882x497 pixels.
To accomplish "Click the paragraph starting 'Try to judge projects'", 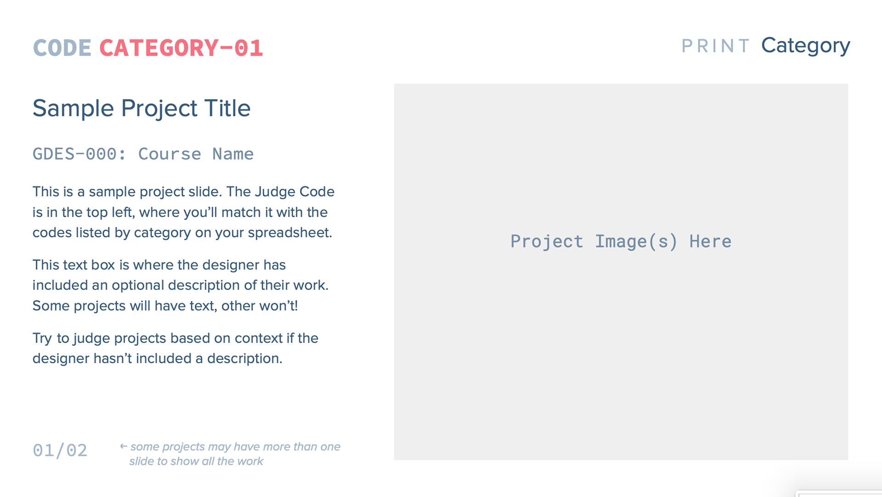I will click(175, 348).
